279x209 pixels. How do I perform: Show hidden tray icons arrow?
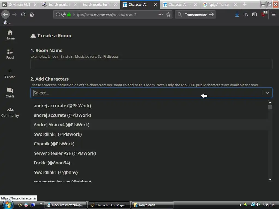pos(240,205)
